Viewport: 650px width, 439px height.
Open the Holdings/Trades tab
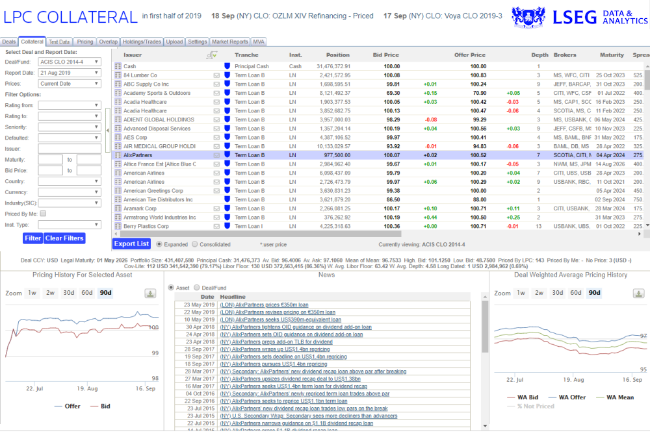142,42
